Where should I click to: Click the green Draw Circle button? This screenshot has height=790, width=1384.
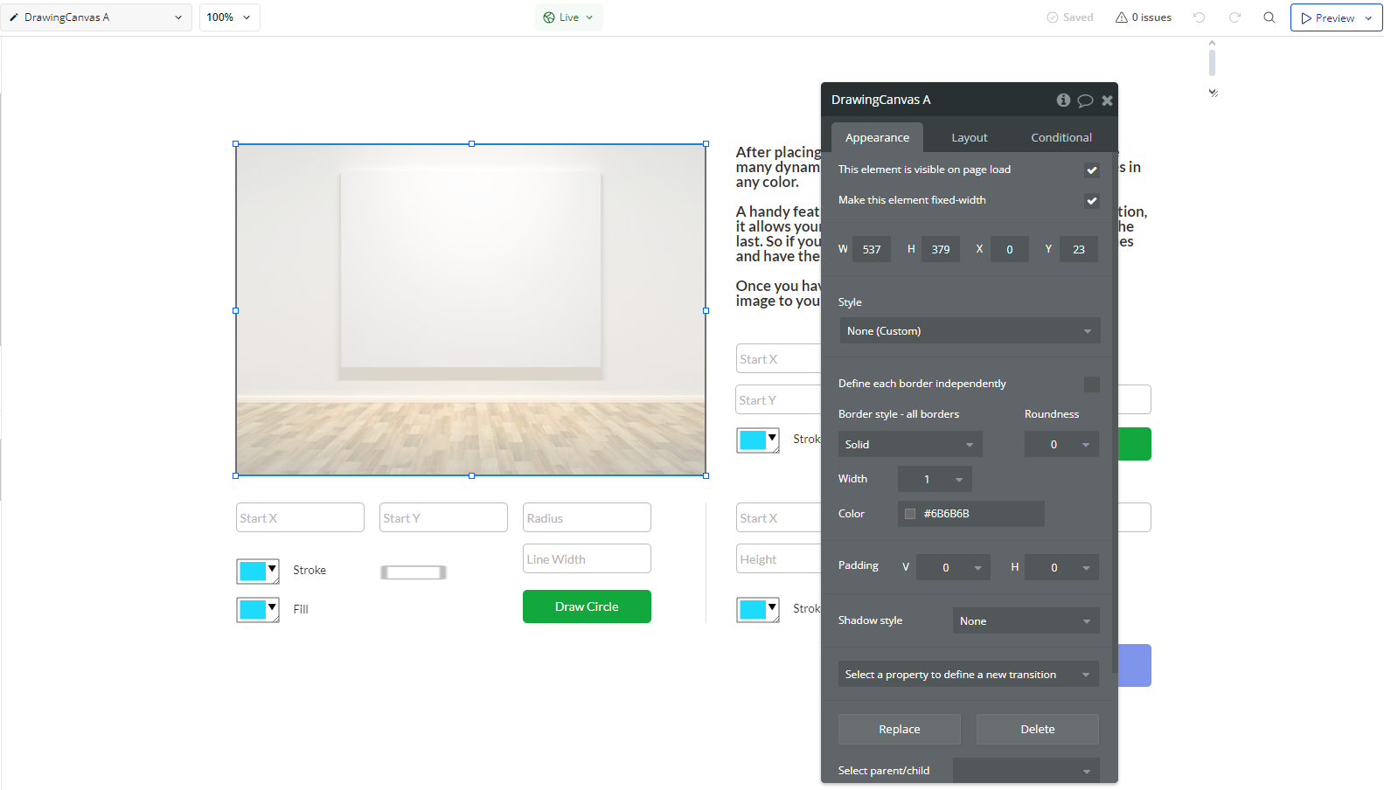tap(587, 606)
